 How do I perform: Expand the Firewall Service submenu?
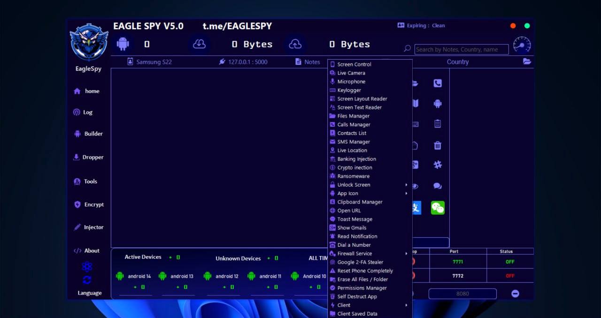point(370,253)
